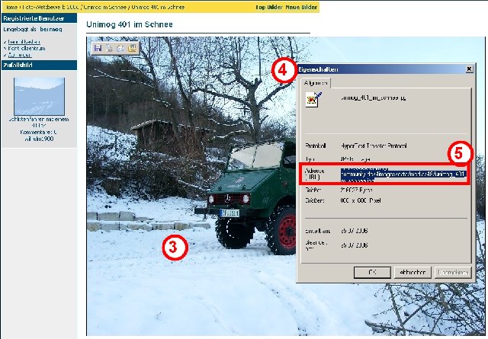Confirm the Eigenschaften dialog with OK
Image resolution: width=488 pixels, height=339 pixels.
372,273
